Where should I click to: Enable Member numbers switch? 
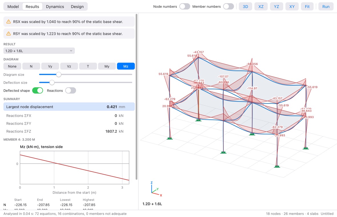(228, 7)
